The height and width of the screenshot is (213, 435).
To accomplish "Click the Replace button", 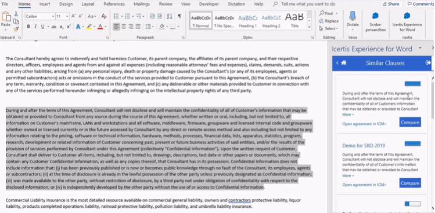I will pyautogui.click(x=329, y=21).
